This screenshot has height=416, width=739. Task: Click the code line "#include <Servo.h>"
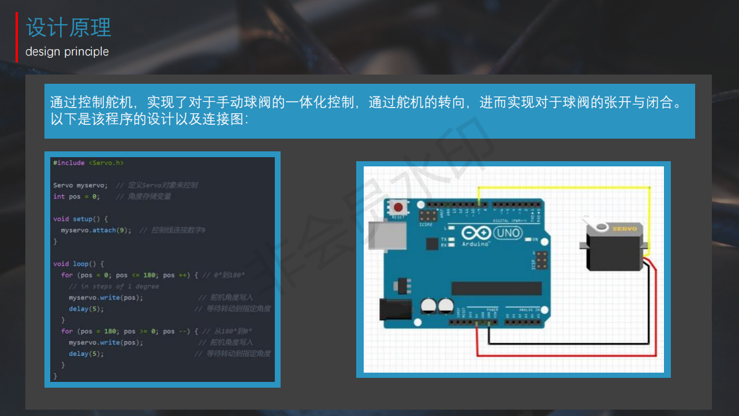(x=88, y=163)
